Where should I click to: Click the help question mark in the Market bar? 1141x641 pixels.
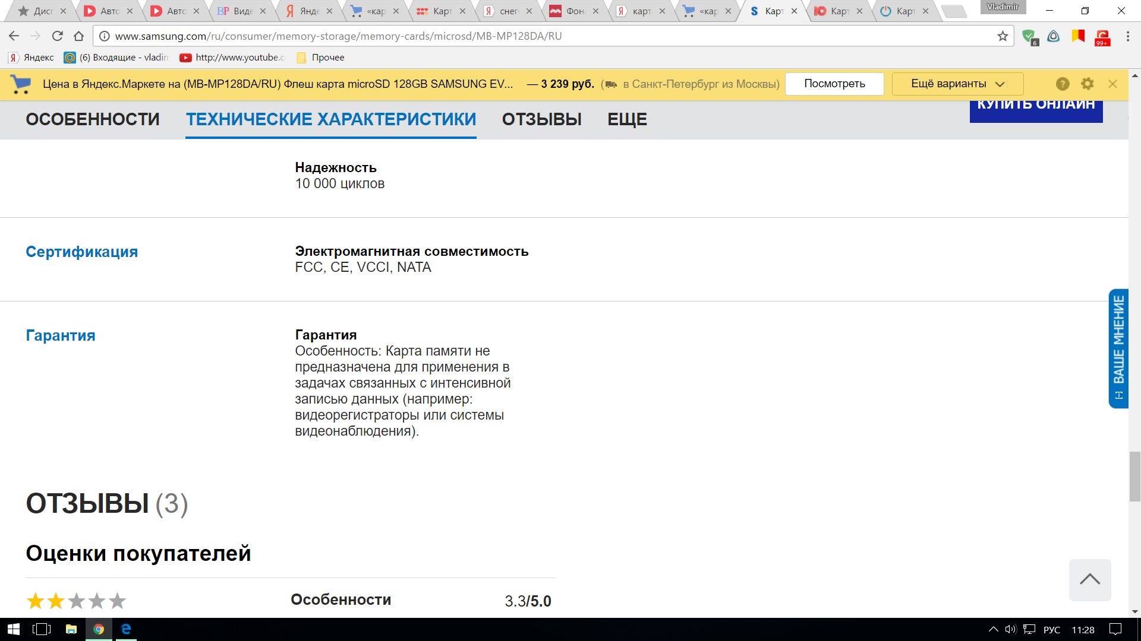tap(1063, 84)
